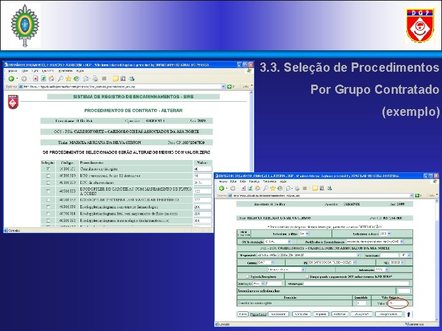Click Stop icon in left browser window

(36, 79)
